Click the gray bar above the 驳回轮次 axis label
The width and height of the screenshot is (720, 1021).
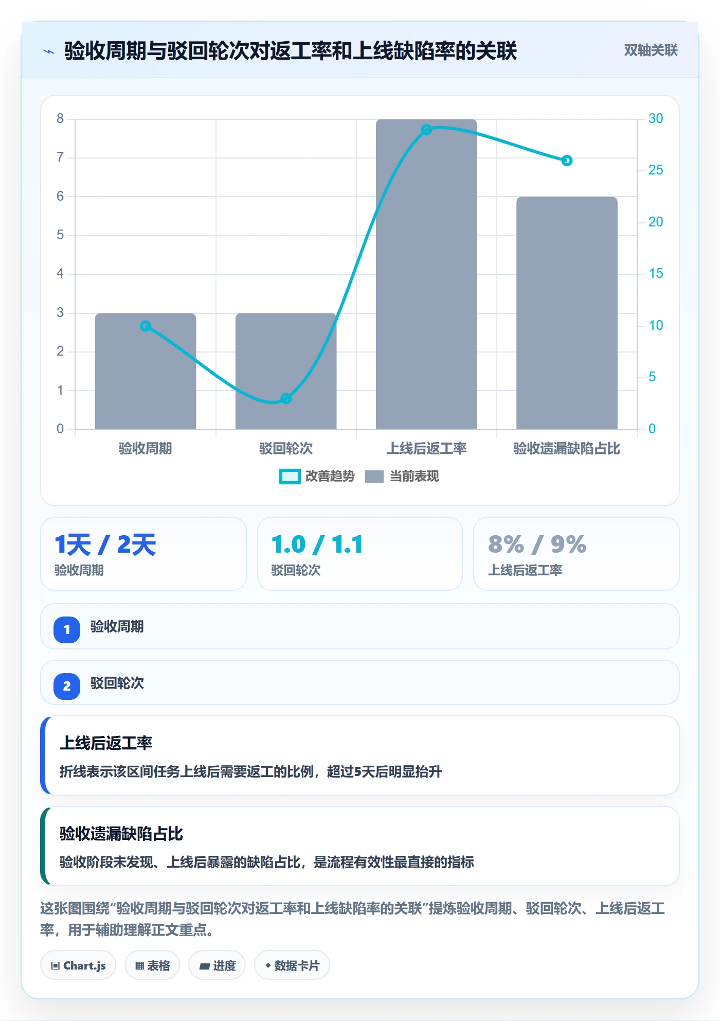click(x=286, y=371)
